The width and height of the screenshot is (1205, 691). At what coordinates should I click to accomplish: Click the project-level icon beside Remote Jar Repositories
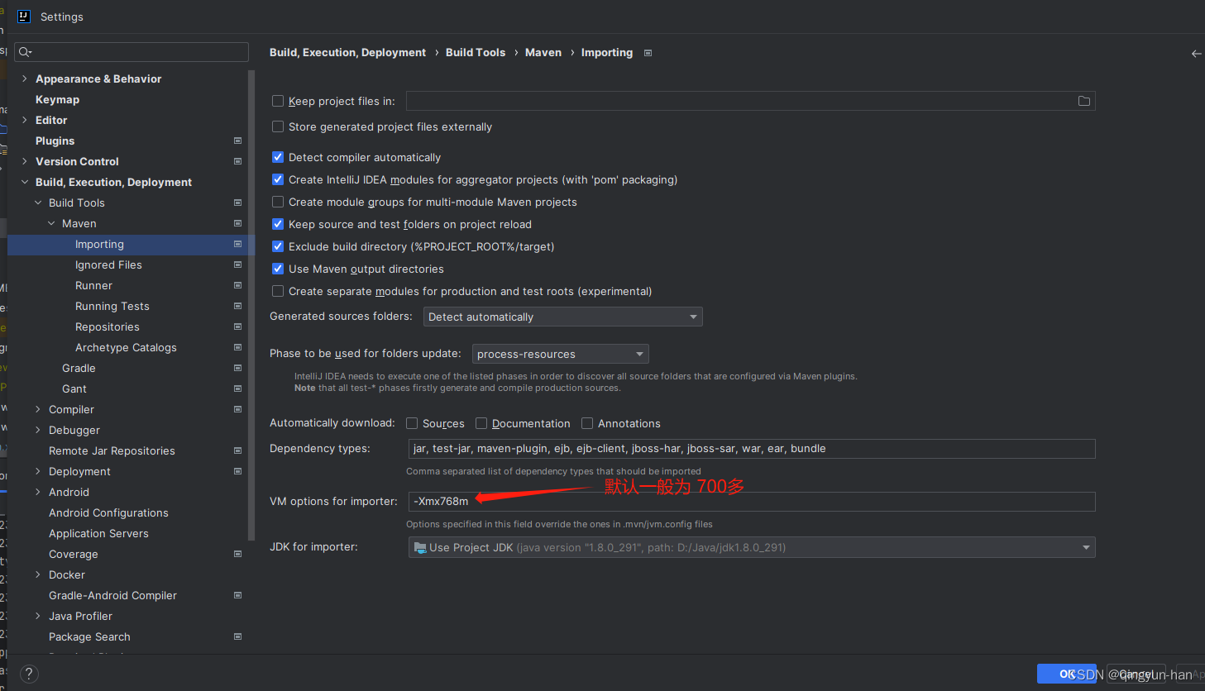coord(237,450)
